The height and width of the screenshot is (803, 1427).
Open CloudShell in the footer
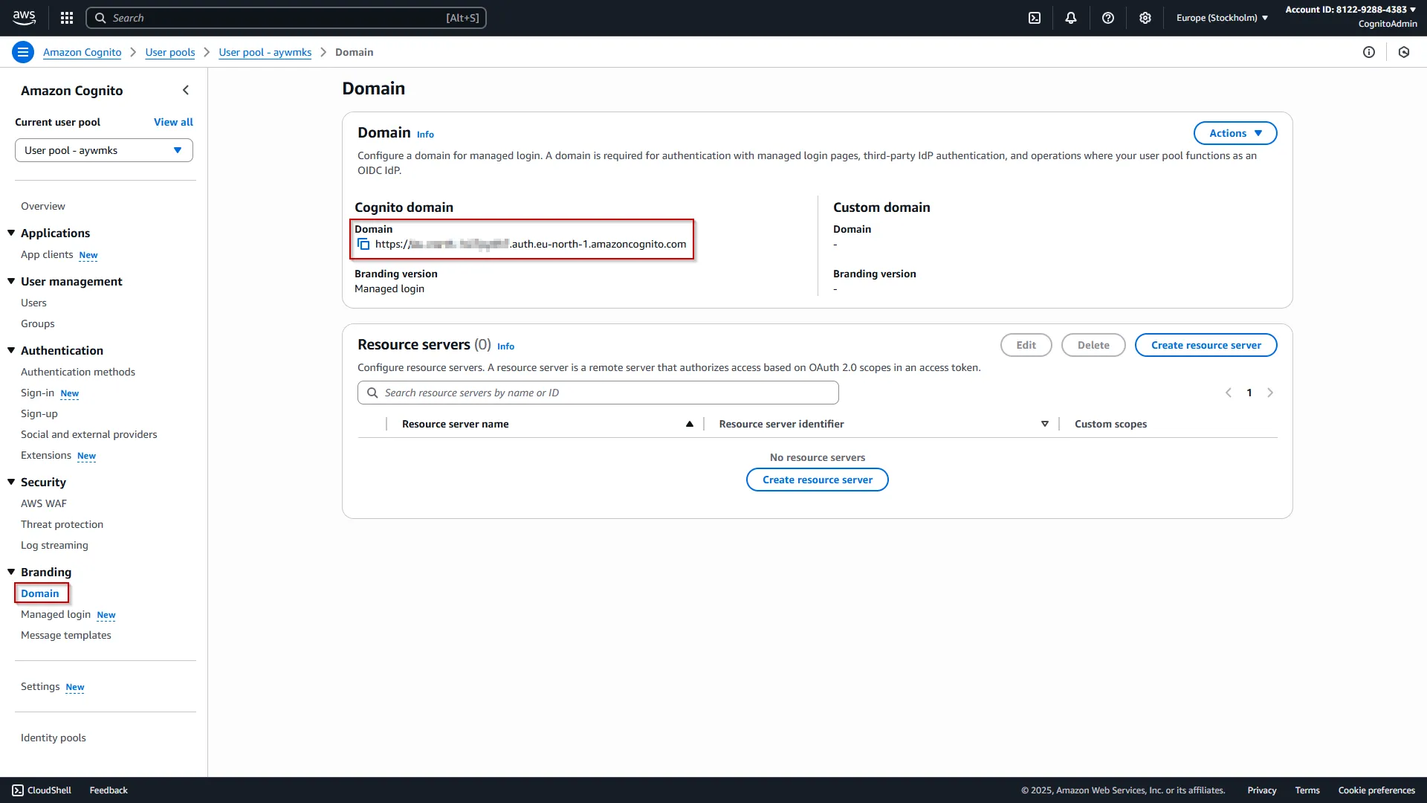42,790
